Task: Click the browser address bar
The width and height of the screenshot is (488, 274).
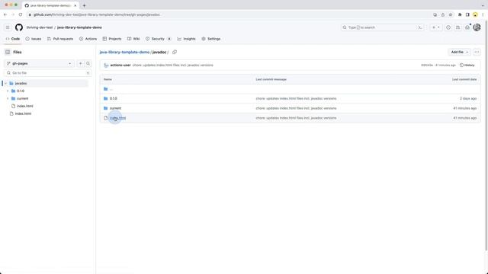Action: coord(227,14)
